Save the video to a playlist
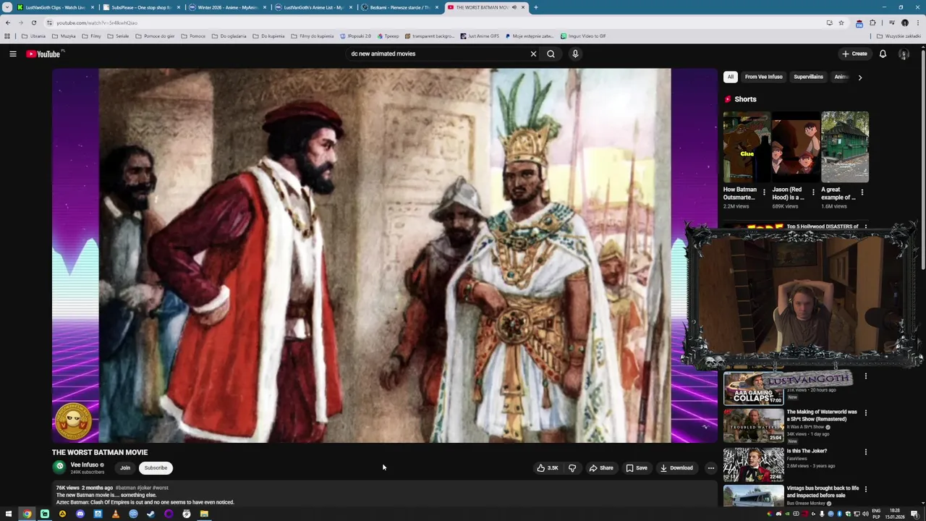The image size is (926, 521). pos(637,468)
